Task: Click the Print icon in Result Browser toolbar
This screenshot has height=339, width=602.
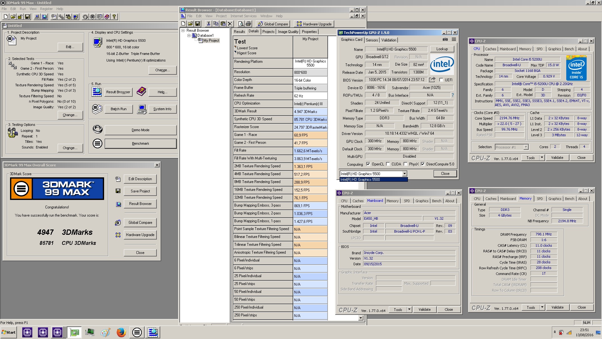Action: click(248, 24)
